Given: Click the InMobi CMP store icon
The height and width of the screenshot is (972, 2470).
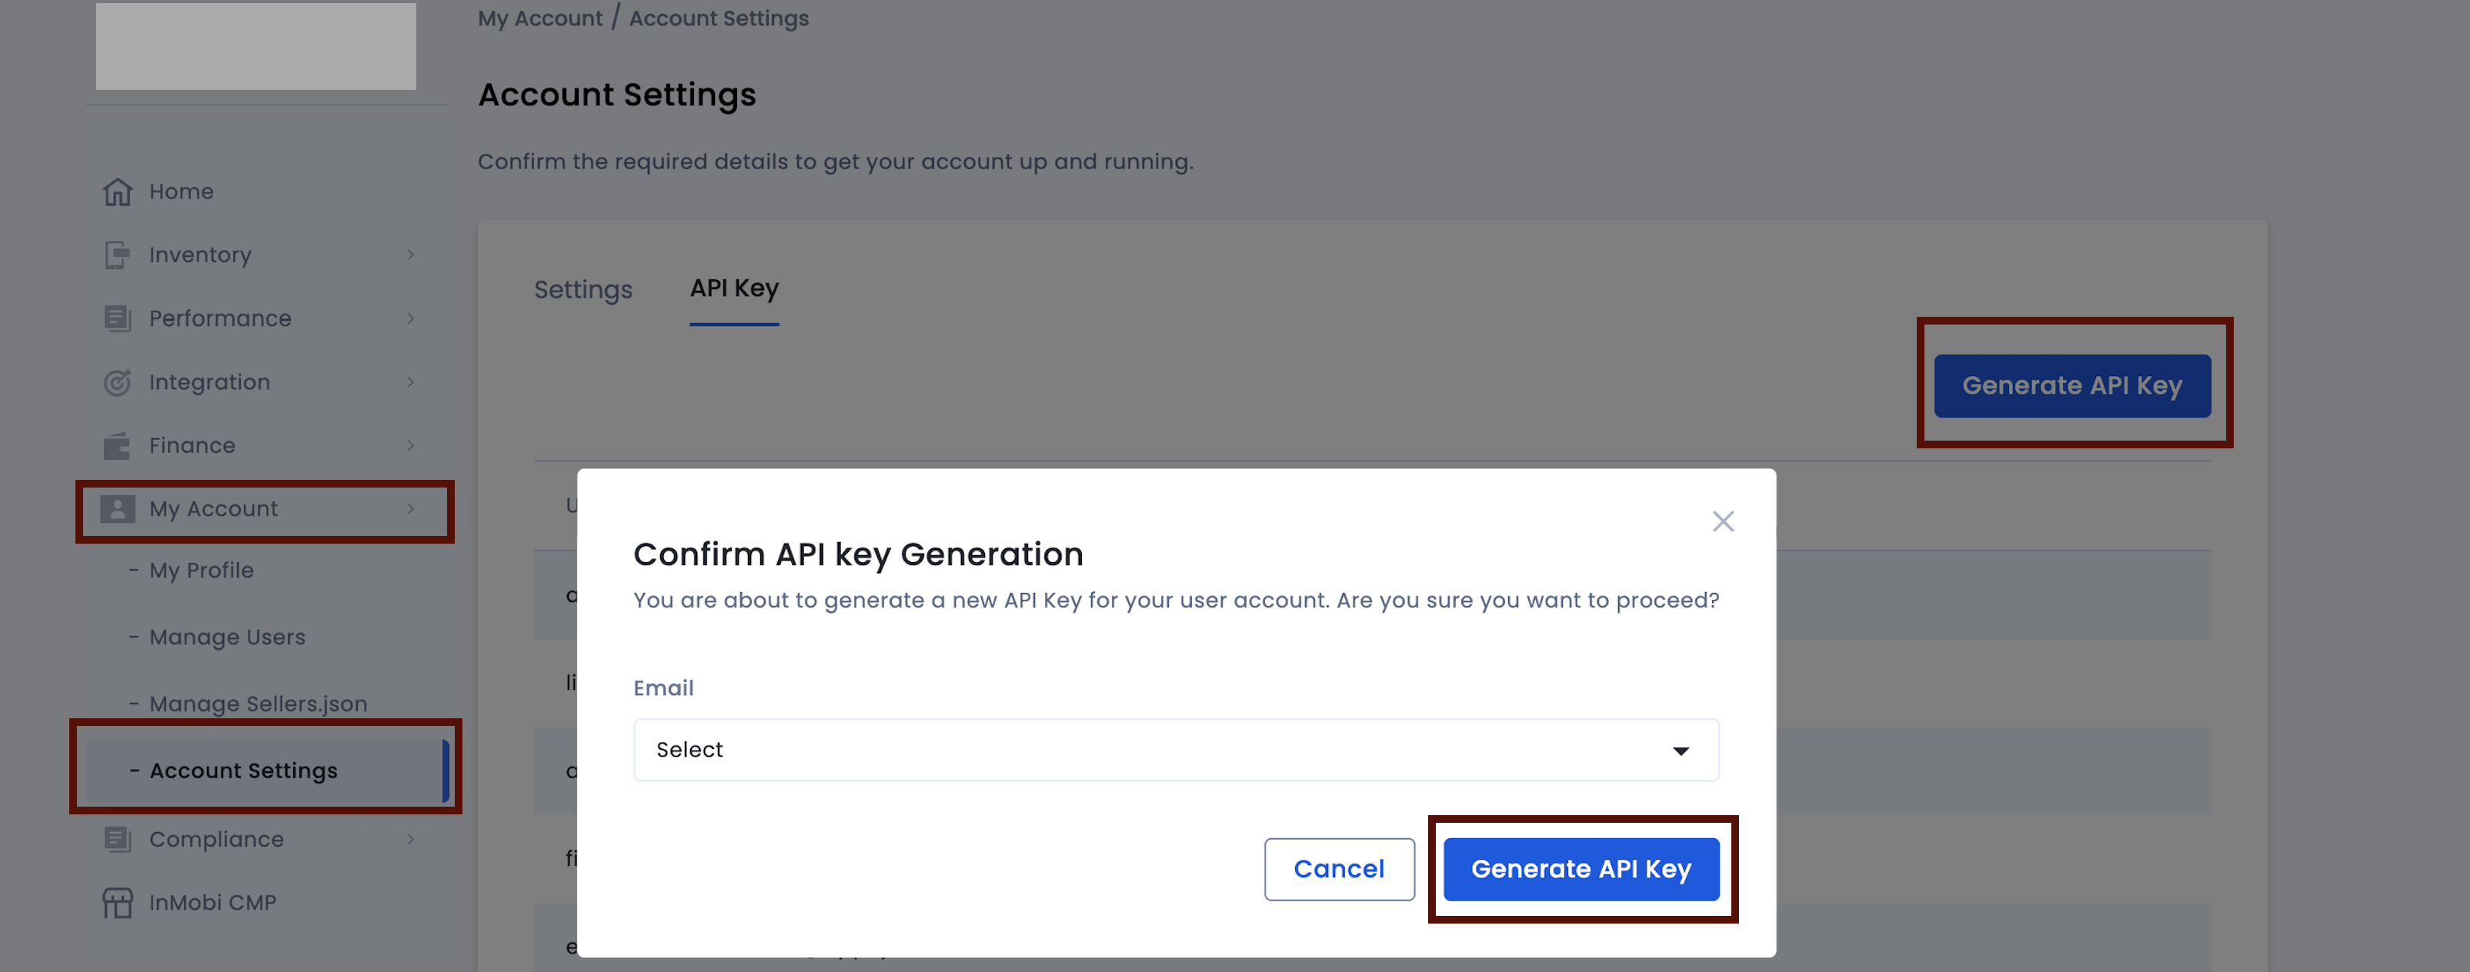Looking at the screenshot, I should (117, 903).
